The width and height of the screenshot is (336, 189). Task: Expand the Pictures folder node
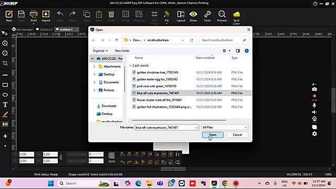(94, 90)
